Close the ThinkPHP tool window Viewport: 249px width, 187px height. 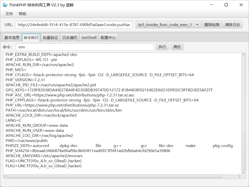(241, 5)
